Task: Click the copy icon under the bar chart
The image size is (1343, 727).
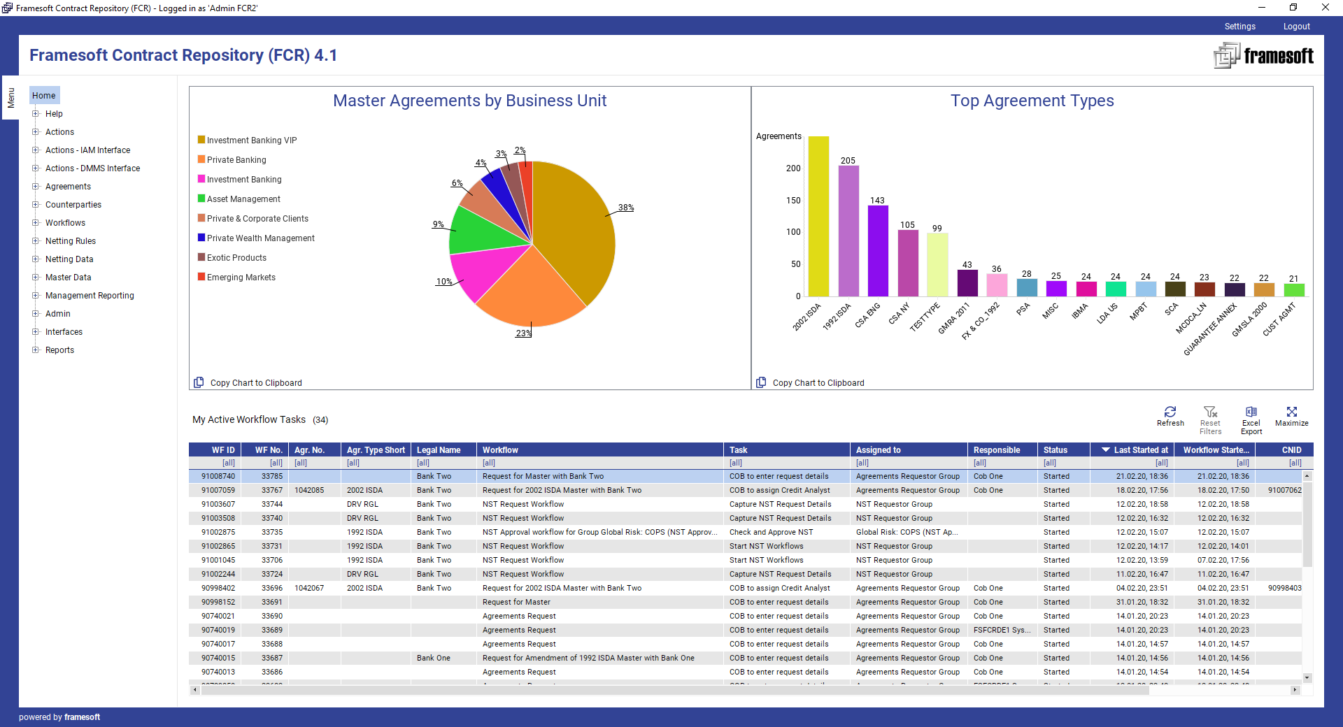Action: pyautogui.click(x=761, y=382)
